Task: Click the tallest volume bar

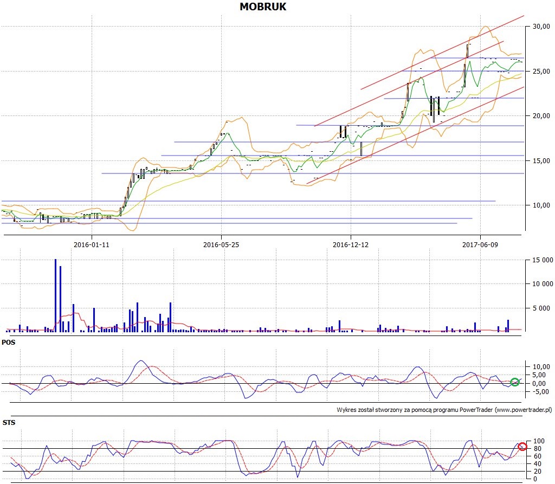Action: tap(55, 295)
